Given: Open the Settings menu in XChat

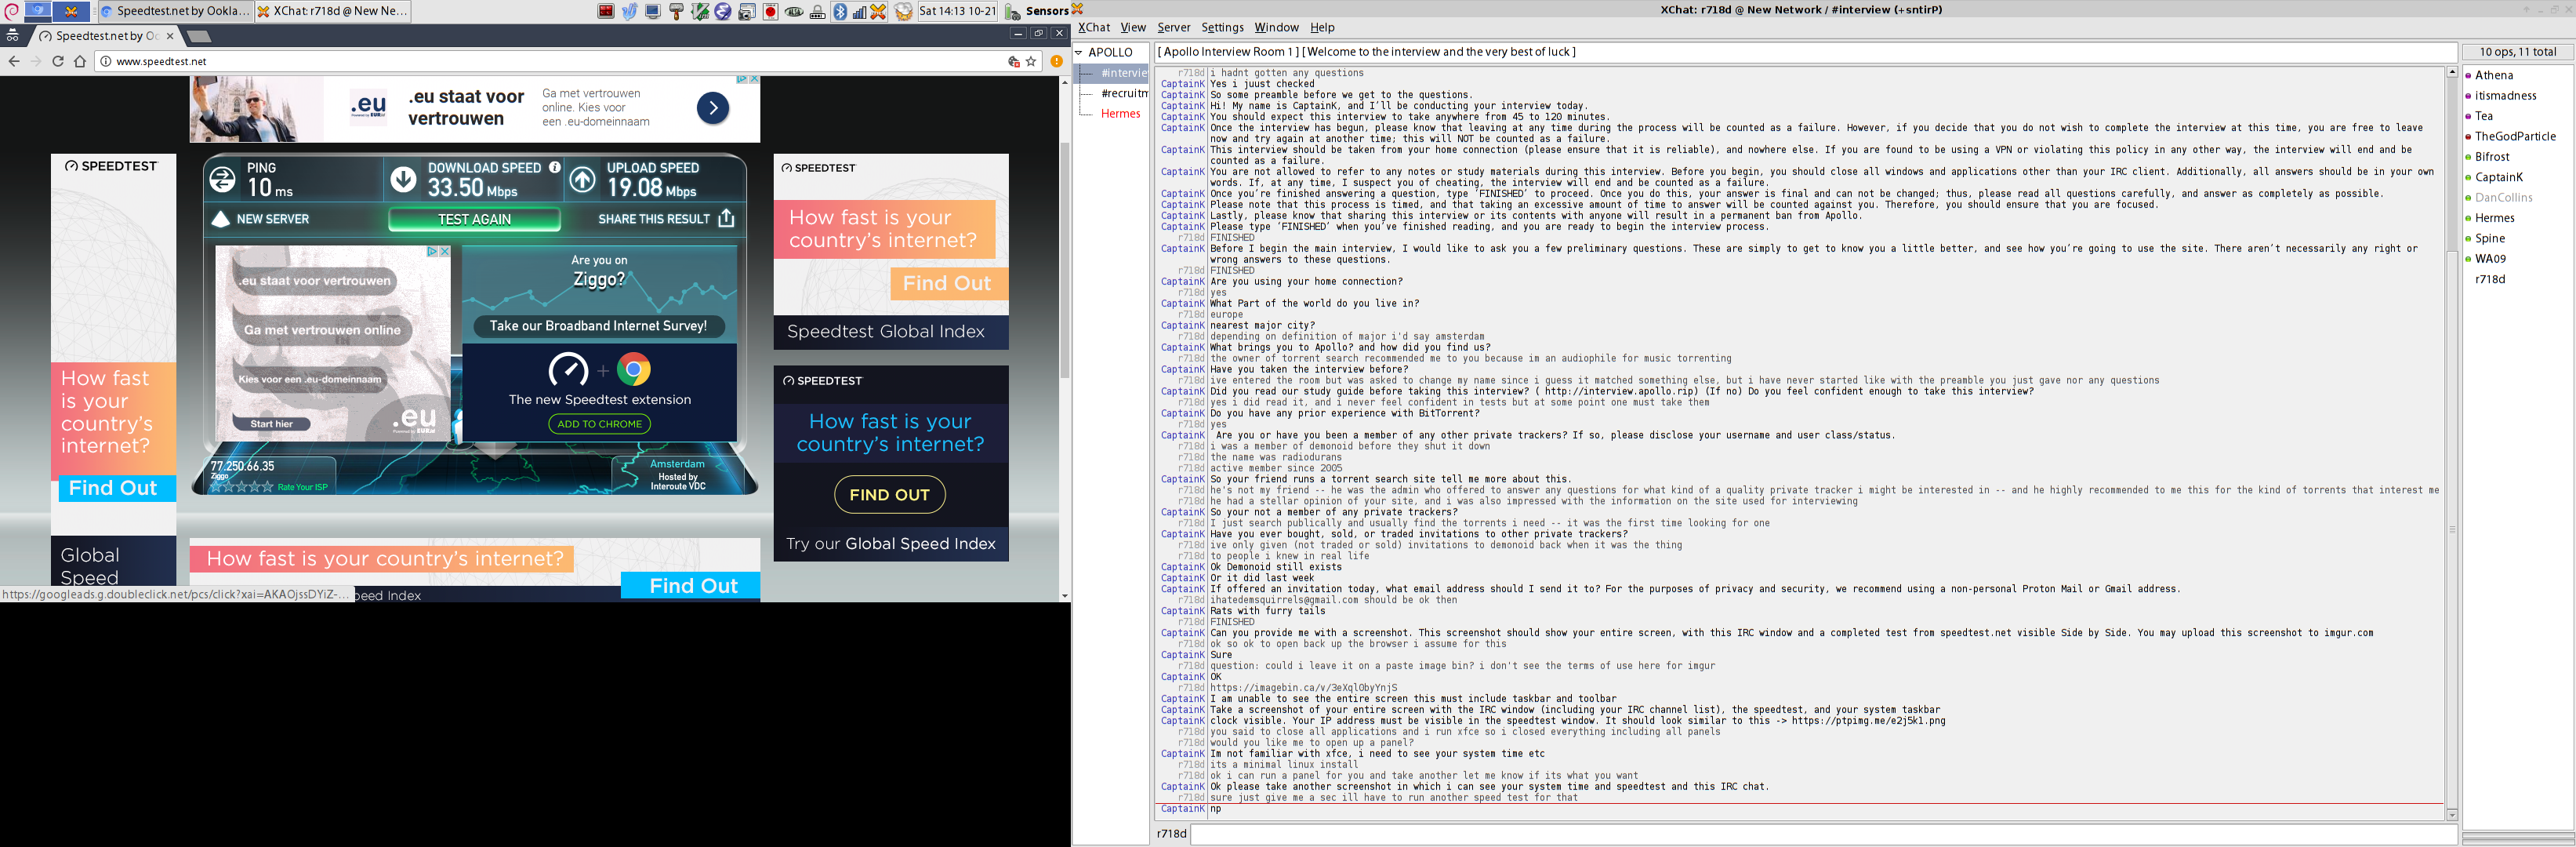Looking at the screenshot, I should coord(1222,27).
